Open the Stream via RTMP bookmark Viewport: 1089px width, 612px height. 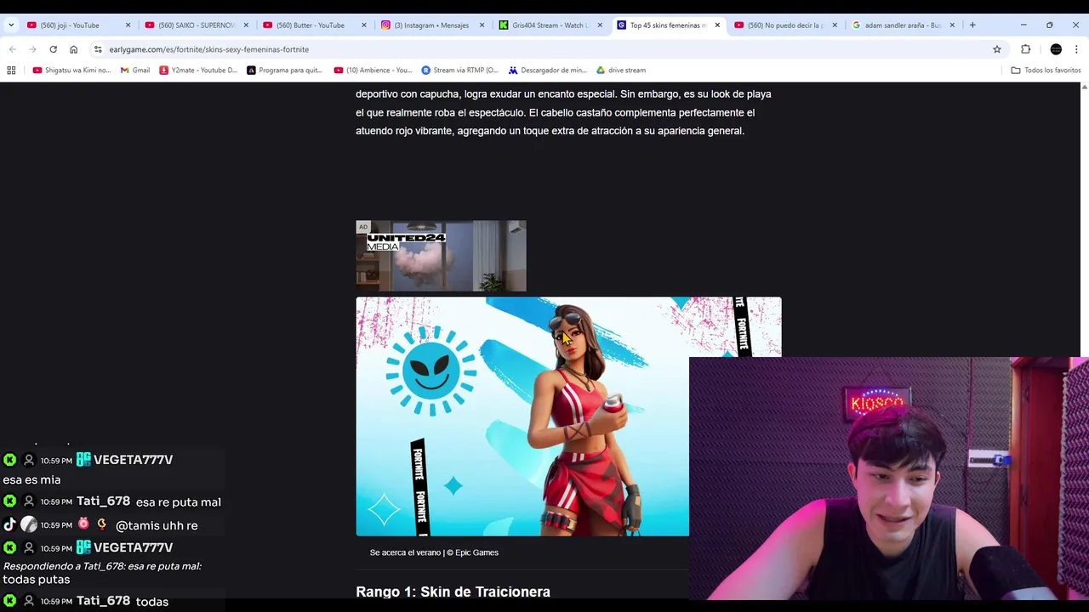(460, 70)
